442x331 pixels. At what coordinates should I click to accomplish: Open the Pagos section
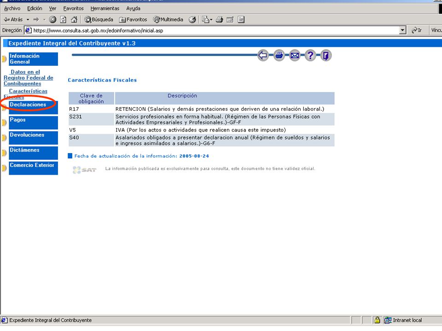pos(33,123)
